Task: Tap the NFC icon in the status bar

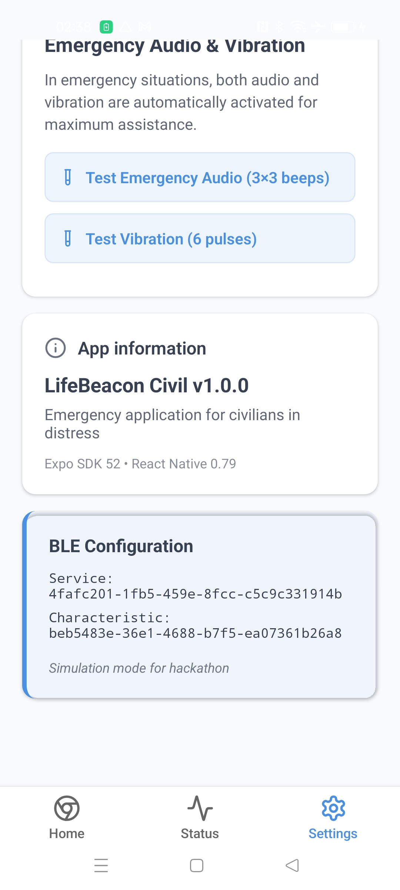Action: tap(262, 26)
